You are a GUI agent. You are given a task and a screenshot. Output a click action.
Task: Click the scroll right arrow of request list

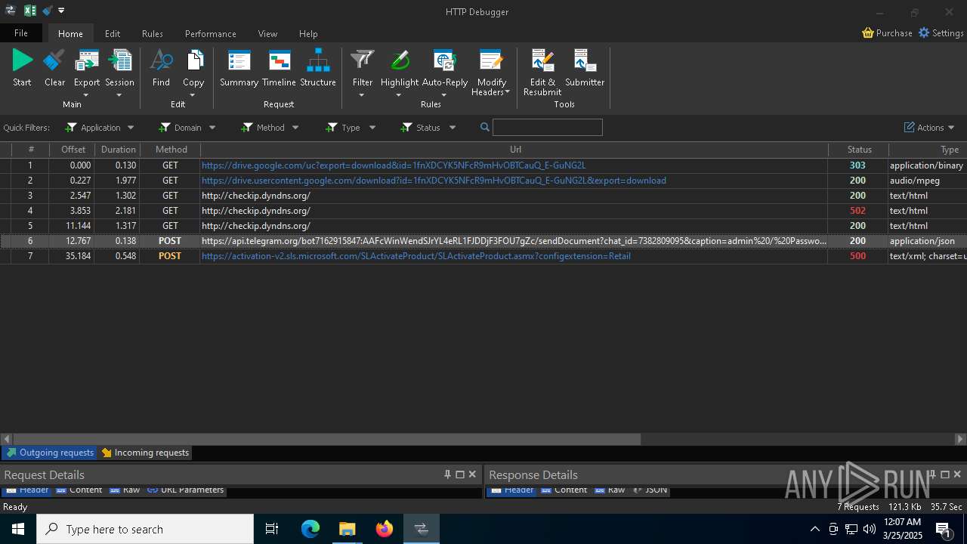click(x=960, y=439)
